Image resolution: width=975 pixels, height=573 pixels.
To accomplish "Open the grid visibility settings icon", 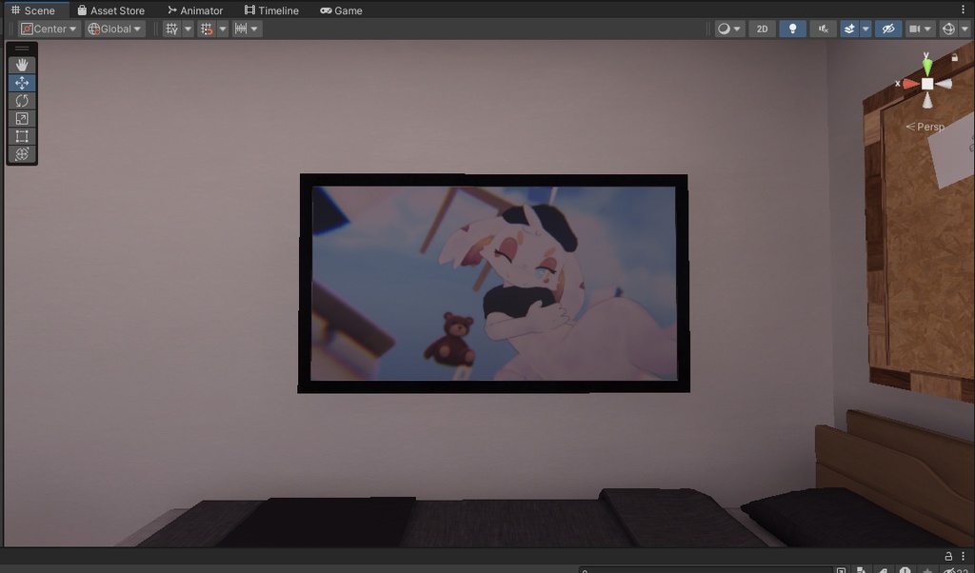I will click(172, 29).
